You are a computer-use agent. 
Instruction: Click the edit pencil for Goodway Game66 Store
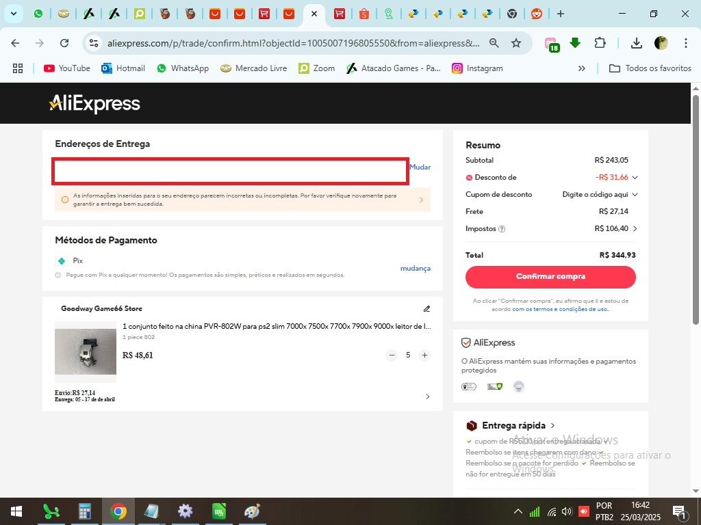click(427, 308)
